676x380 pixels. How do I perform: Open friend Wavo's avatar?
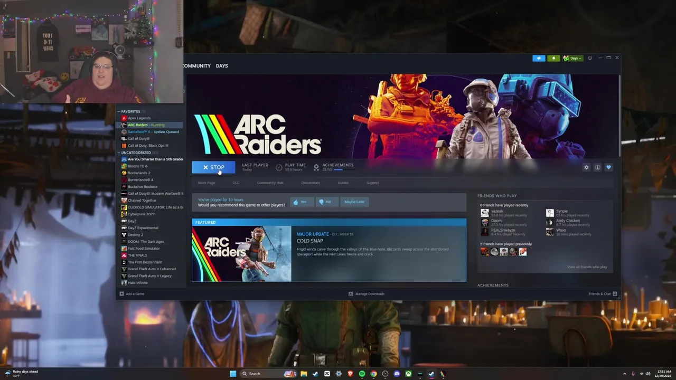pyautogui.click(x=550, y=232)
